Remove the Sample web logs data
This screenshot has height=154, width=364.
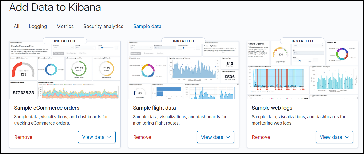click(261, 137)
